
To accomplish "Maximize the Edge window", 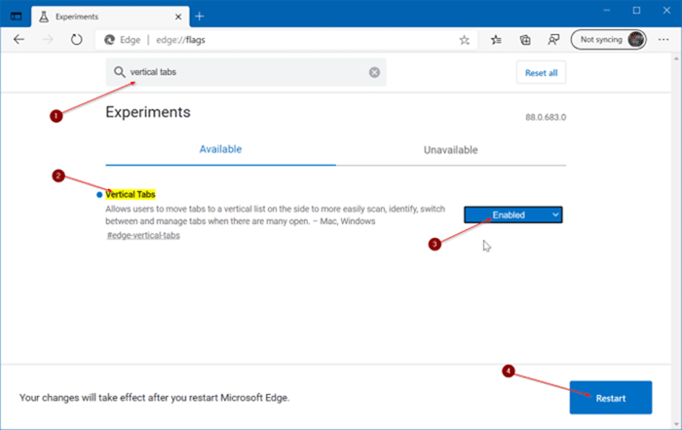I will point(636,11).
